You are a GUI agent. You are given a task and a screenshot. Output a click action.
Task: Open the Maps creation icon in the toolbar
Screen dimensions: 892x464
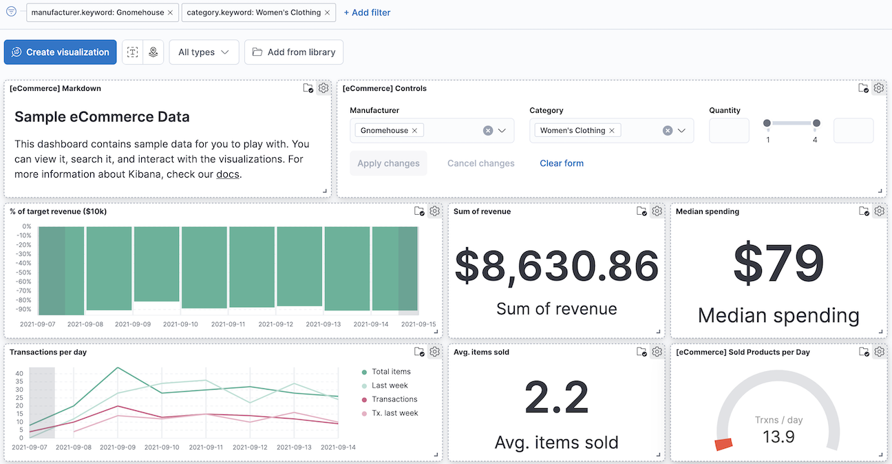coord(153,52)
